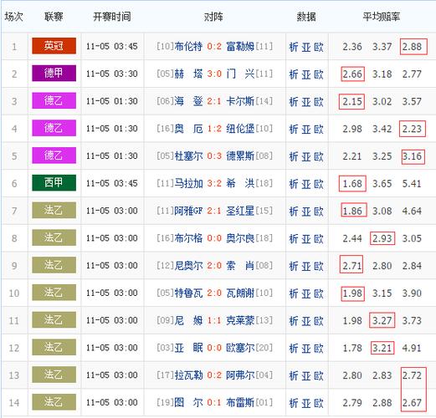Viewport: 436px width, 418px height.
Task: Open team 卡尔斯 page
Action: 240,101
